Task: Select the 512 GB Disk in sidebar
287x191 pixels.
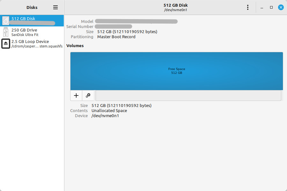Action: tap(32, 21)
